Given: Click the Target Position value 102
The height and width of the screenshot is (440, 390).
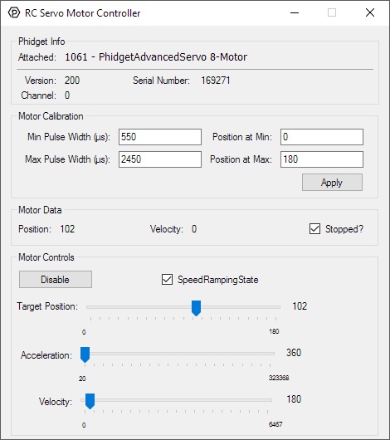Looking at the screenshot, I should pos(300,306).
